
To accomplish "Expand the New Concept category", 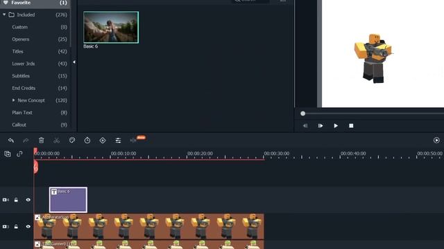I will [x=14, y=100].
